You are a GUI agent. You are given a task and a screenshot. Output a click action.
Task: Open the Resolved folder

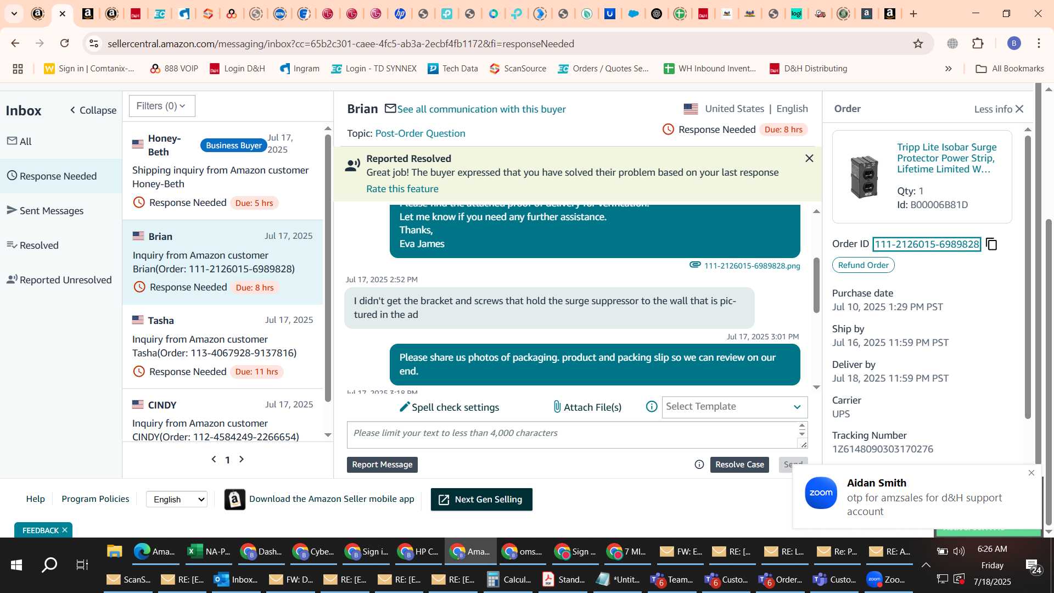pyautogui.click(x=60, y=245)
